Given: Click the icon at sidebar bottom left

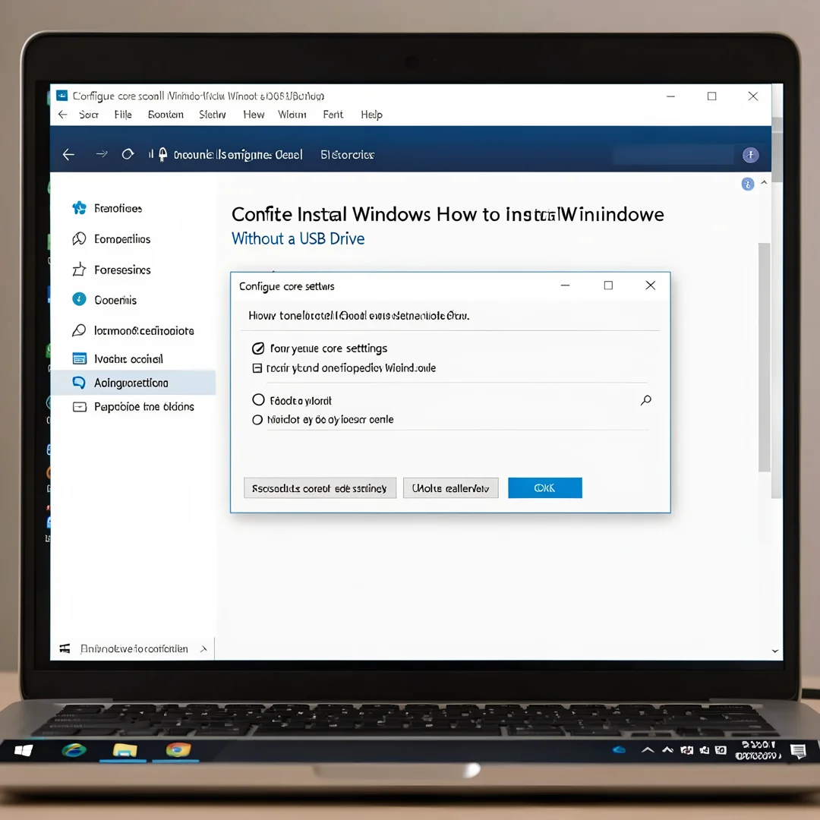Looking at the screenshot, I should pyautogui.click(x=65, y=648).
